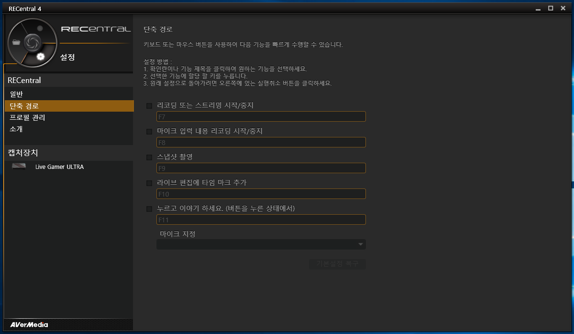Click the settings gear icon in dial
Viewport: 574px width, 334px height.
pyautogui.click(x=40, y=57)
